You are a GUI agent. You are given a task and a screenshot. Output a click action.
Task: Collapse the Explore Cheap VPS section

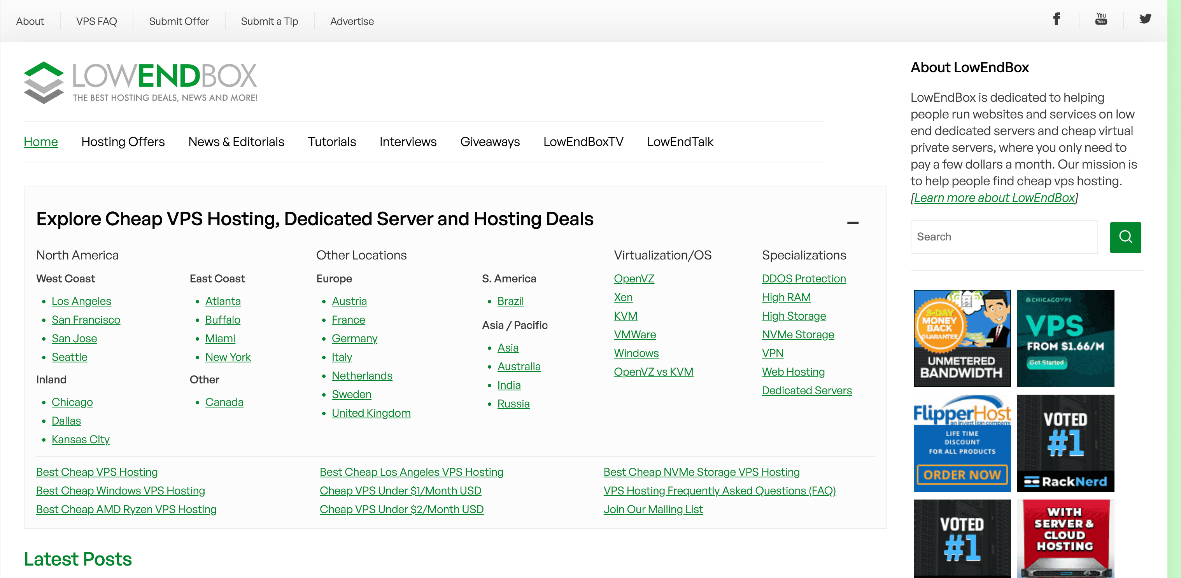852,223
